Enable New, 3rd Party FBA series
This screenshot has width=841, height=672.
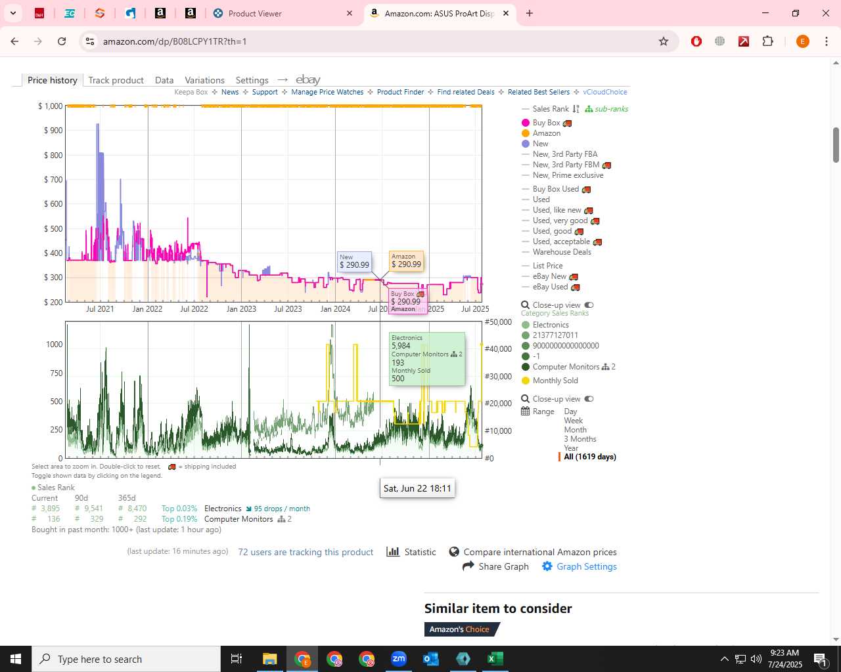(x=559, y=154)
